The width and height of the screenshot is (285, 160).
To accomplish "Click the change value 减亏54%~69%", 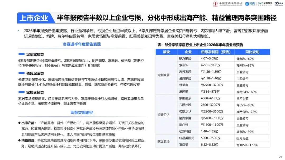I will pyautogui.click(x=246, y=92).
